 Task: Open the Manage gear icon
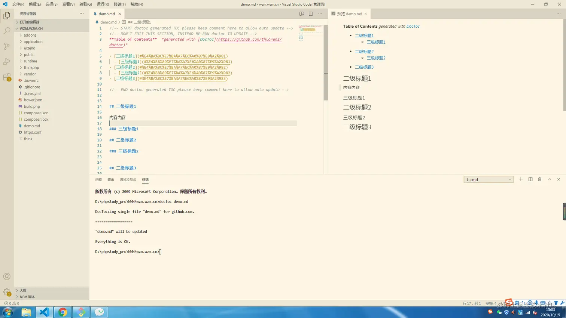7,292
